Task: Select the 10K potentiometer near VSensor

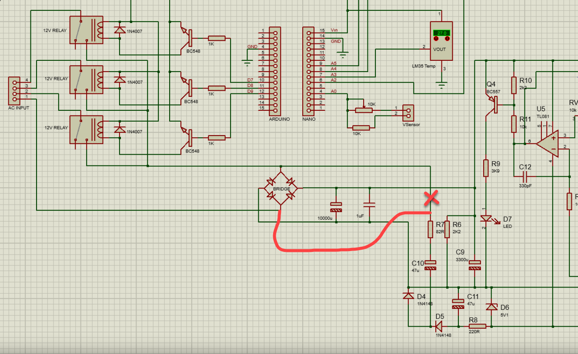Action: click(x=364, y=110)
